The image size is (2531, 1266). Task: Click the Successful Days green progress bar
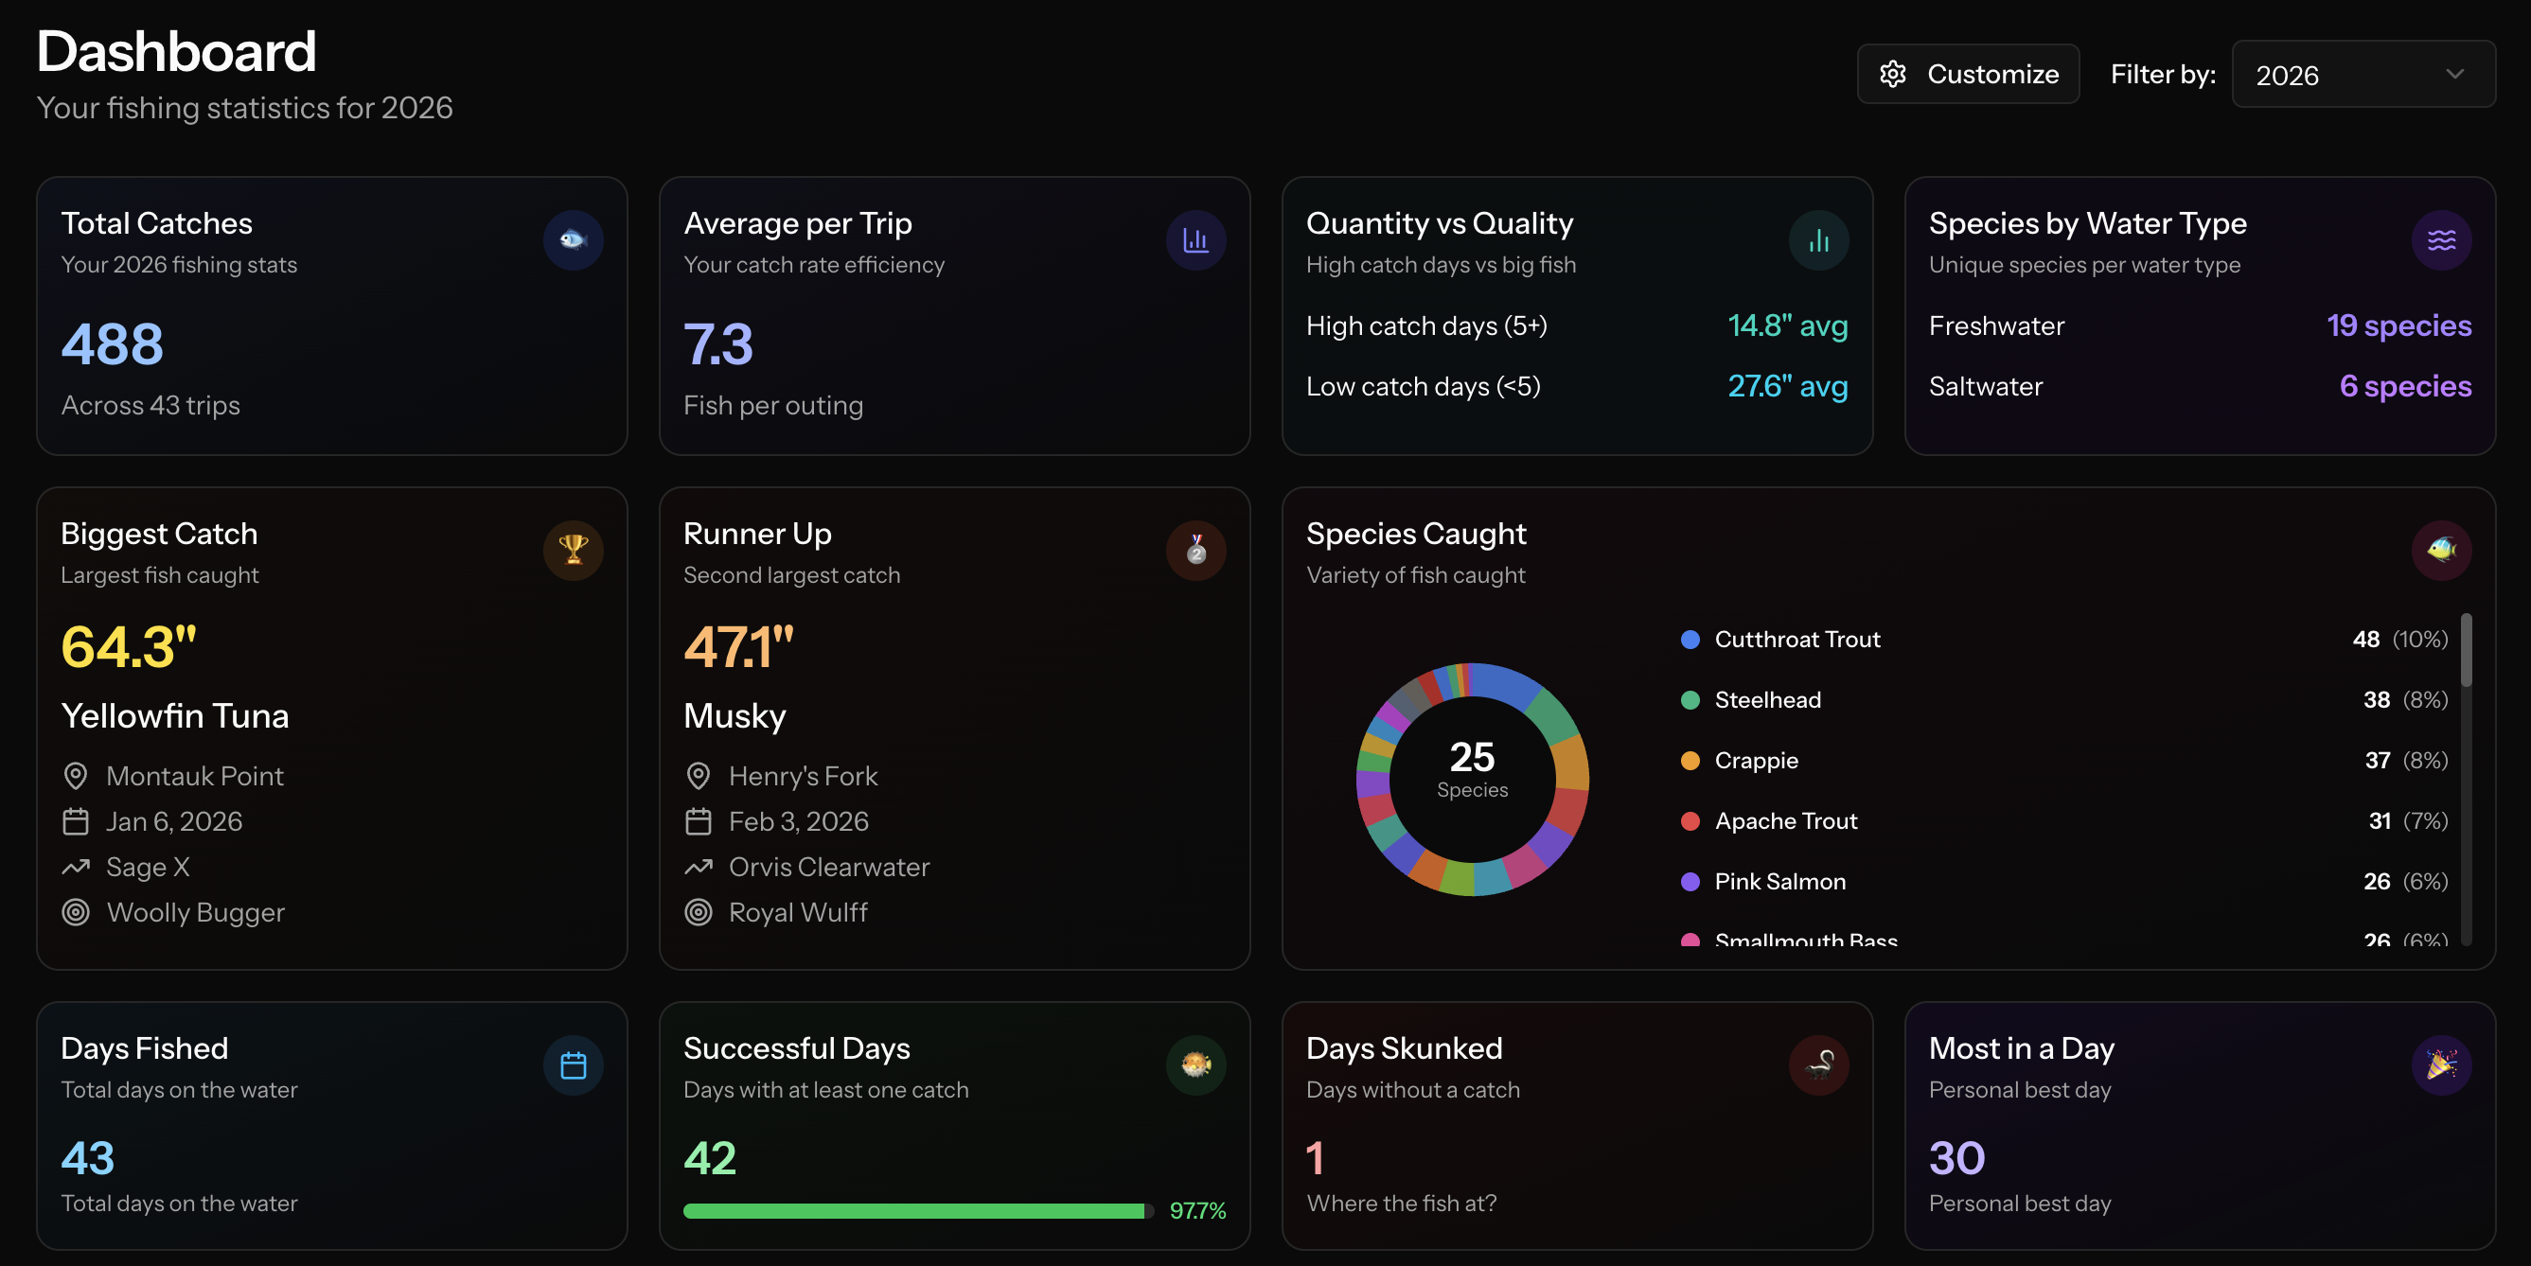(x=915, y=1211)
